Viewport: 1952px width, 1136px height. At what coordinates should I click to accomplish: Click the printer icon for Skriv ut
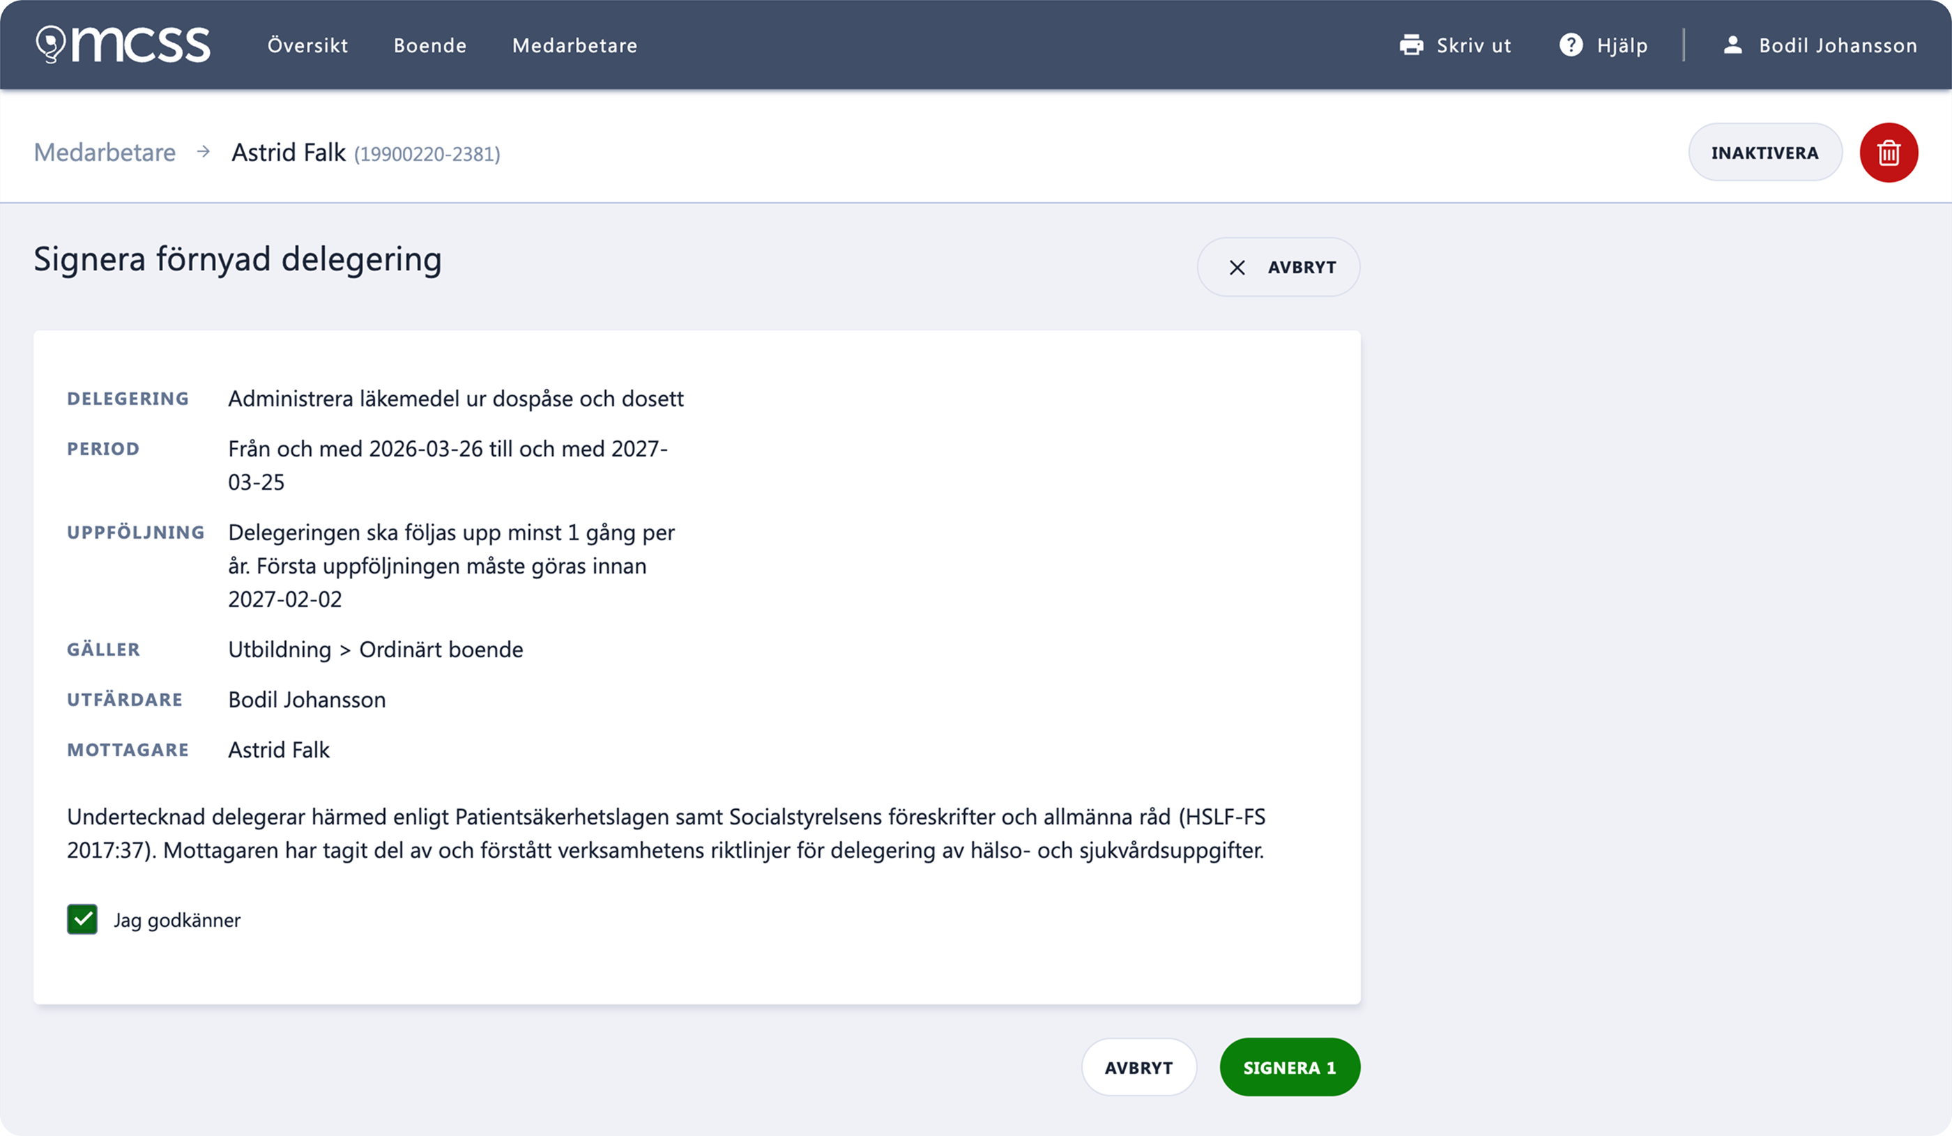(1411, 45)
